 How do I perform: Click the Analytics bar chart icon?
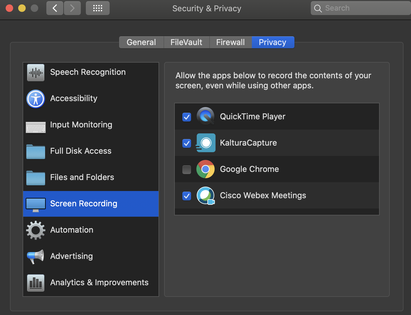click(36, 283)
